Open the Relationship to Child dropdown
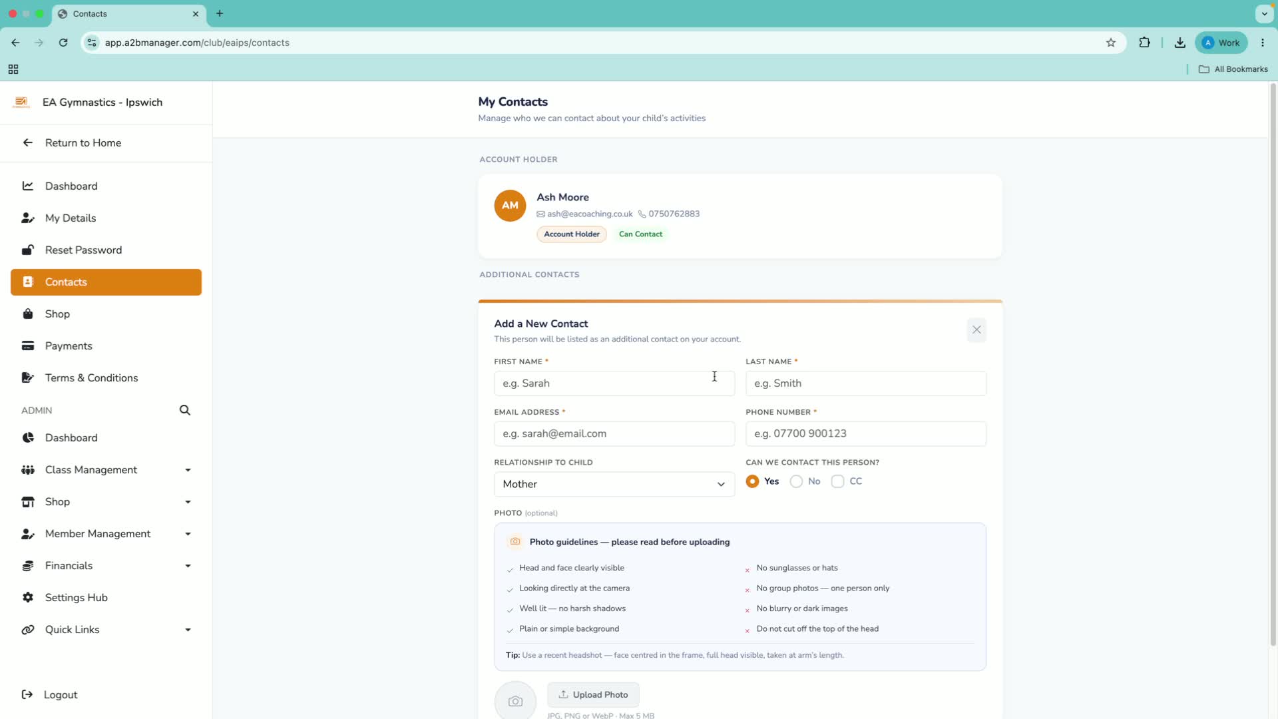The width and height of the screenshot is (1278, 719). tap(614, 484)
